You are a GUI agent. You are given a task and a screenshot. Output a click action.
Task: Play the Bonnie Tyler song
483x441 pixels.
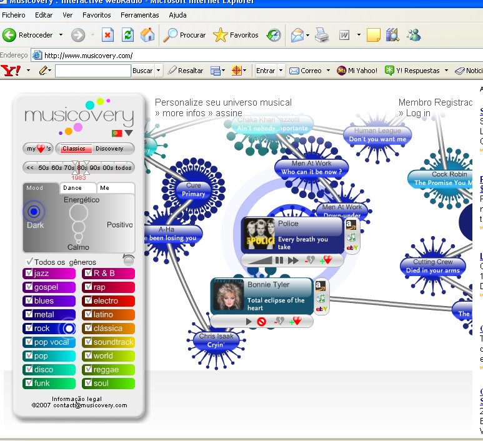click(249, 322)
